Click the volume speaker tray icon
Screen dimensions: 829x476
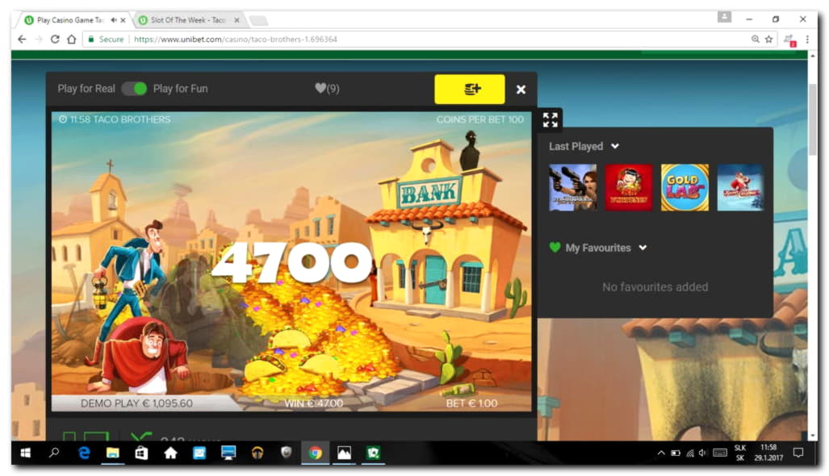tap(702, 453)
